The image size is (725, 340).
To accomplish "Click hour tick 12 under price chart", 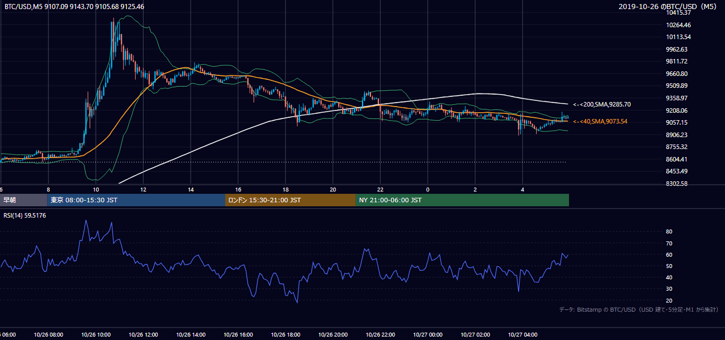I will 143,190.
